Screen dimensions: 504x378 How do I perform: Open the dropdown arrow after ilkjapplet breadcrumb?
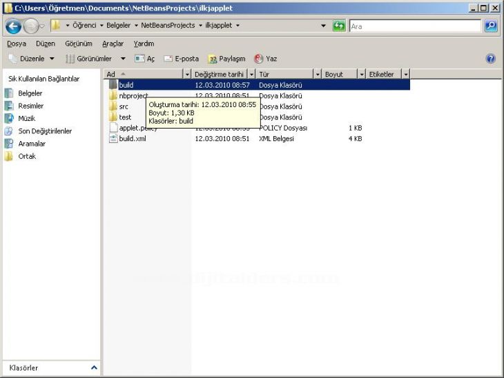tap(238, 26)
